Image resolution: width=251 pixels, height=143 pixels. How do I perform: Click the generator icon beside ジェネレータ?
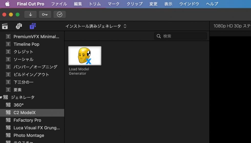click(6, 97)
